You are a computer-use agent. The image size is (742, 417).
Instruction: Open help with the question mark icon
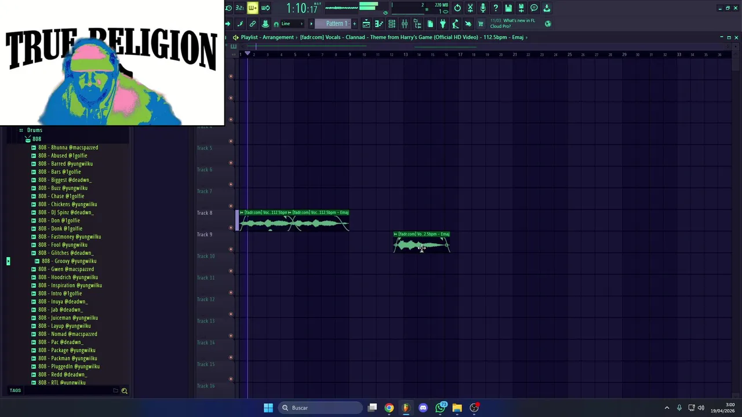tap(496, 8)
